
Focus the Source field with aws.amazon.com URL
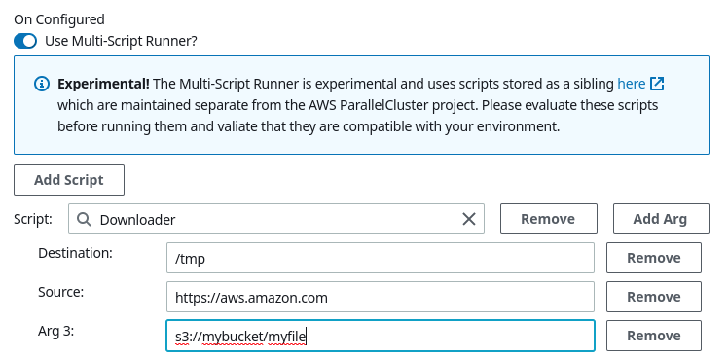click(x=381, y=297)
